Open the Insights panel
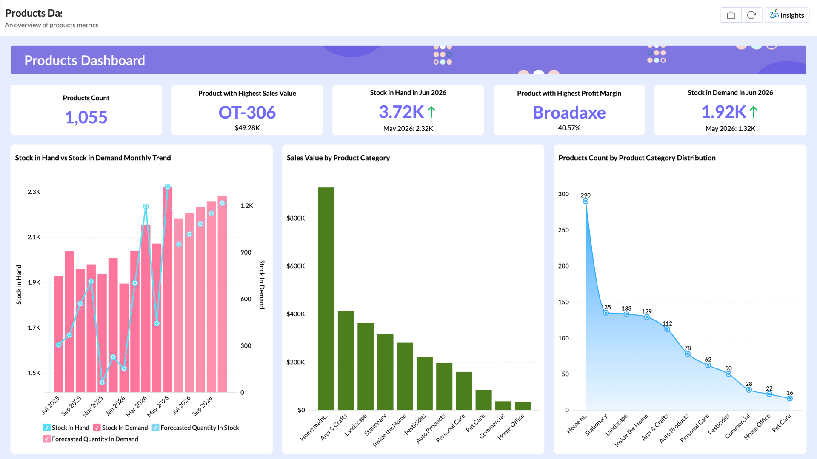This screenshot has height=459, width=817. point(787,15)
